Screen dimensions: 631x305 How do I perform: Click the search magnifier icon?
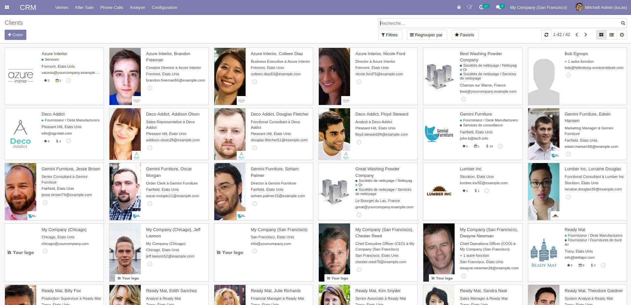click(623, 23)
